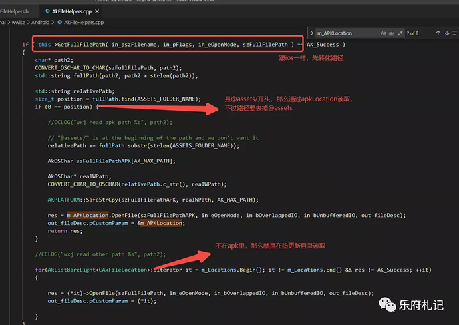Image resolution: width=459 pixels, height=325 pixels.
Task: Click the C++ file icon on AkFileHelpers.cpp tab
Action: pos(47,11)
